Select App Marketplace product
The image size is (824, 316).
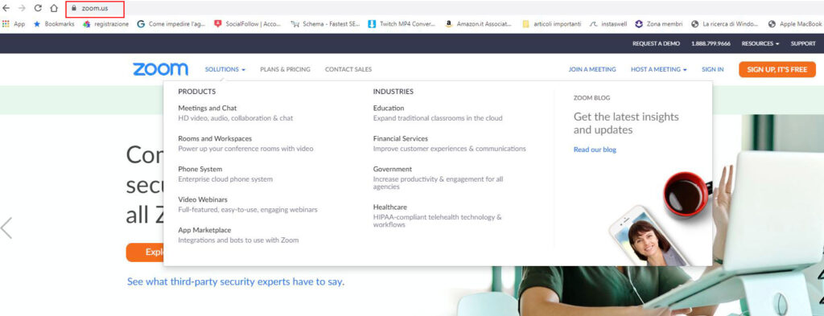204,230
